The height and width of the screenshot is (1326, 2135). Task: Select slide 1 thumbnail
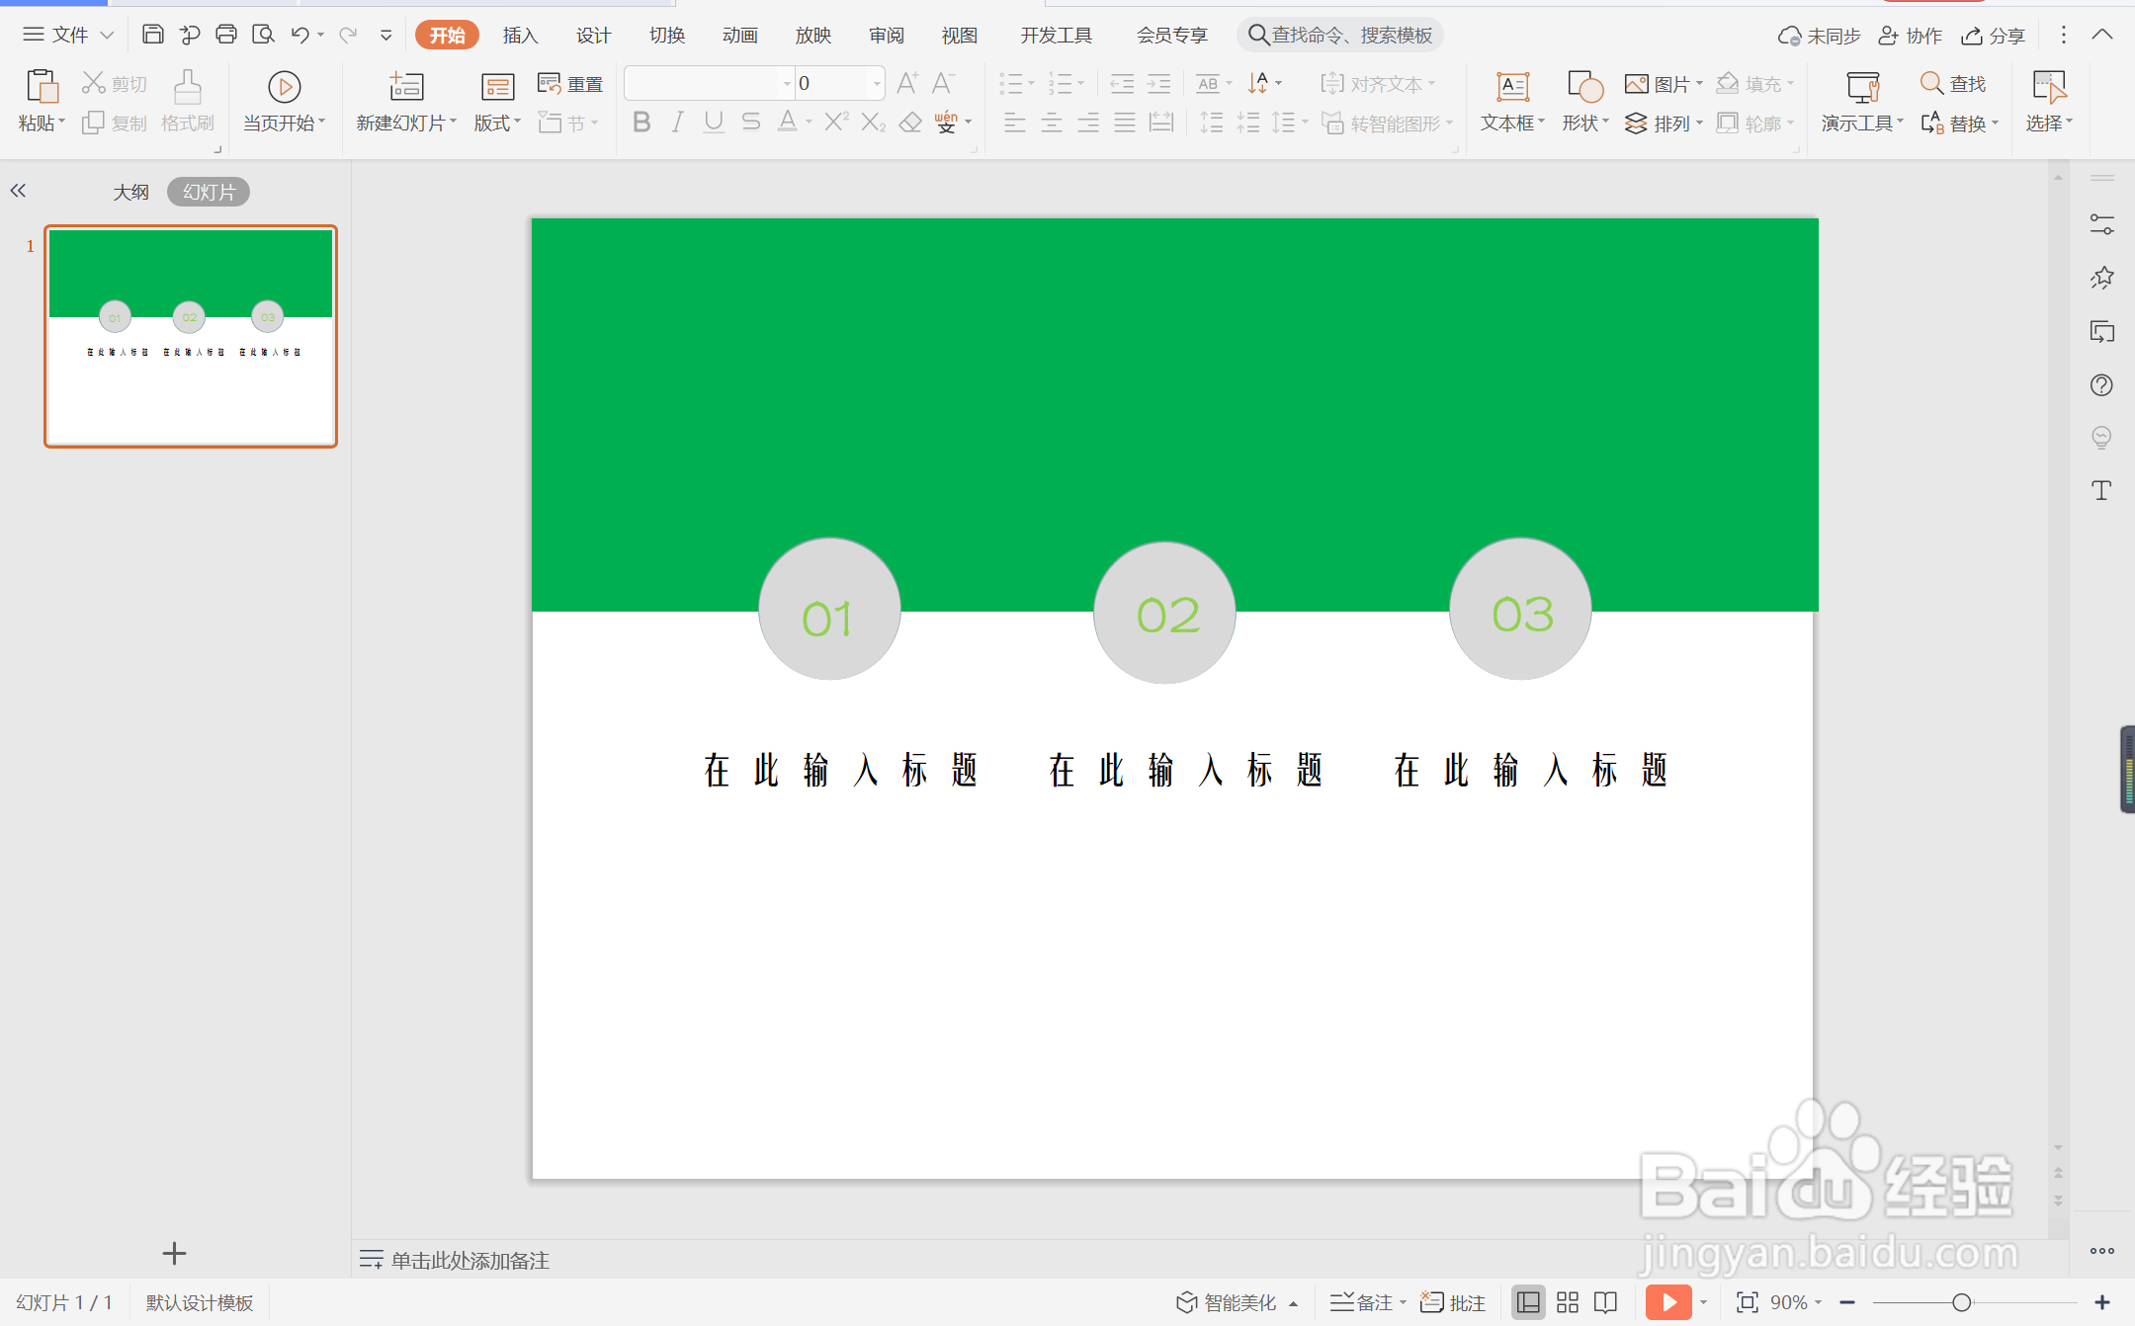pos(191,336)
